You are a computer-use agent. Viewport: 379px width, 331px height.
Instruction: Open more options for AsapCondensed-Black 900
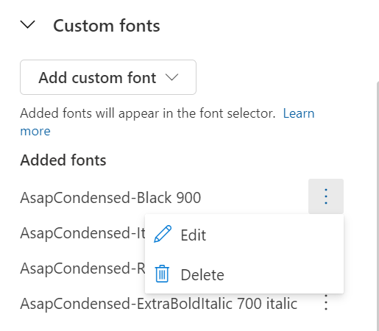pos(326,196)
